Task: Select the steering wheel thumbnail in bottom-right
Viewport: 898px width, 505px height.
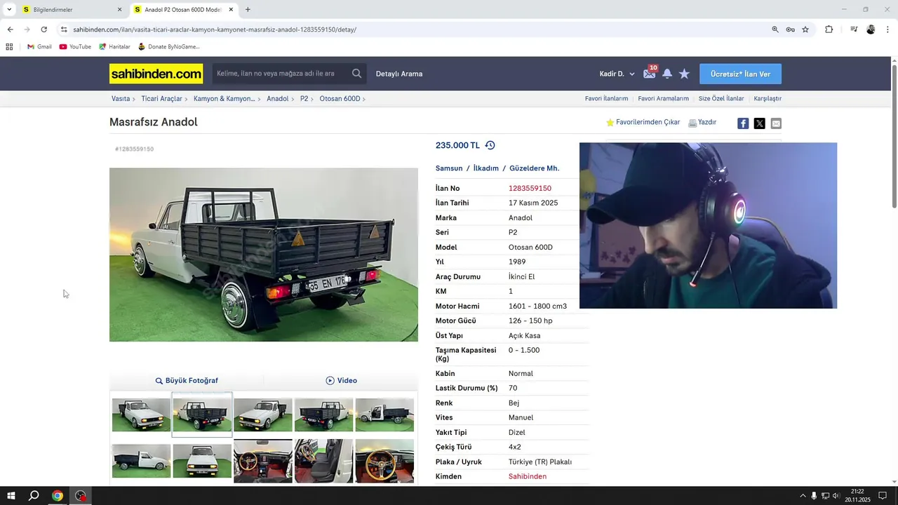Action: coord(384,461)
